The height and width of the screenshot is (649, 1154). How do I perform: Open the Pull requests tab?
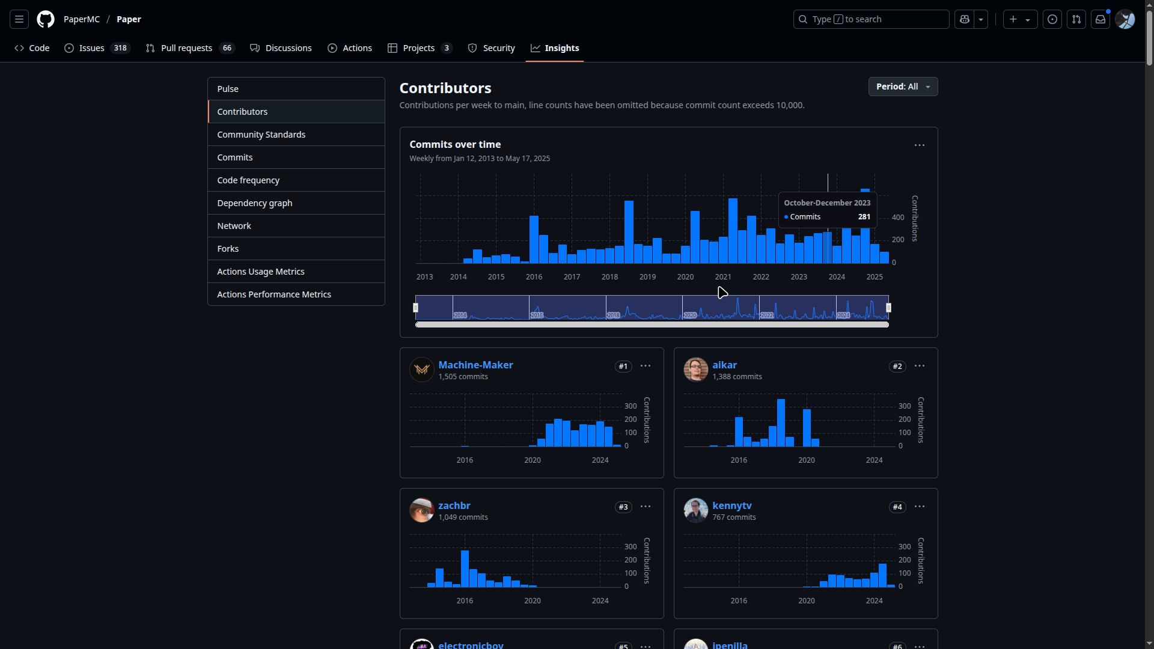click(190, 48)
